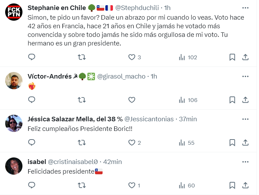
Task: Open more options on Jéssica's tweet
Action: [x=245, y=119]
